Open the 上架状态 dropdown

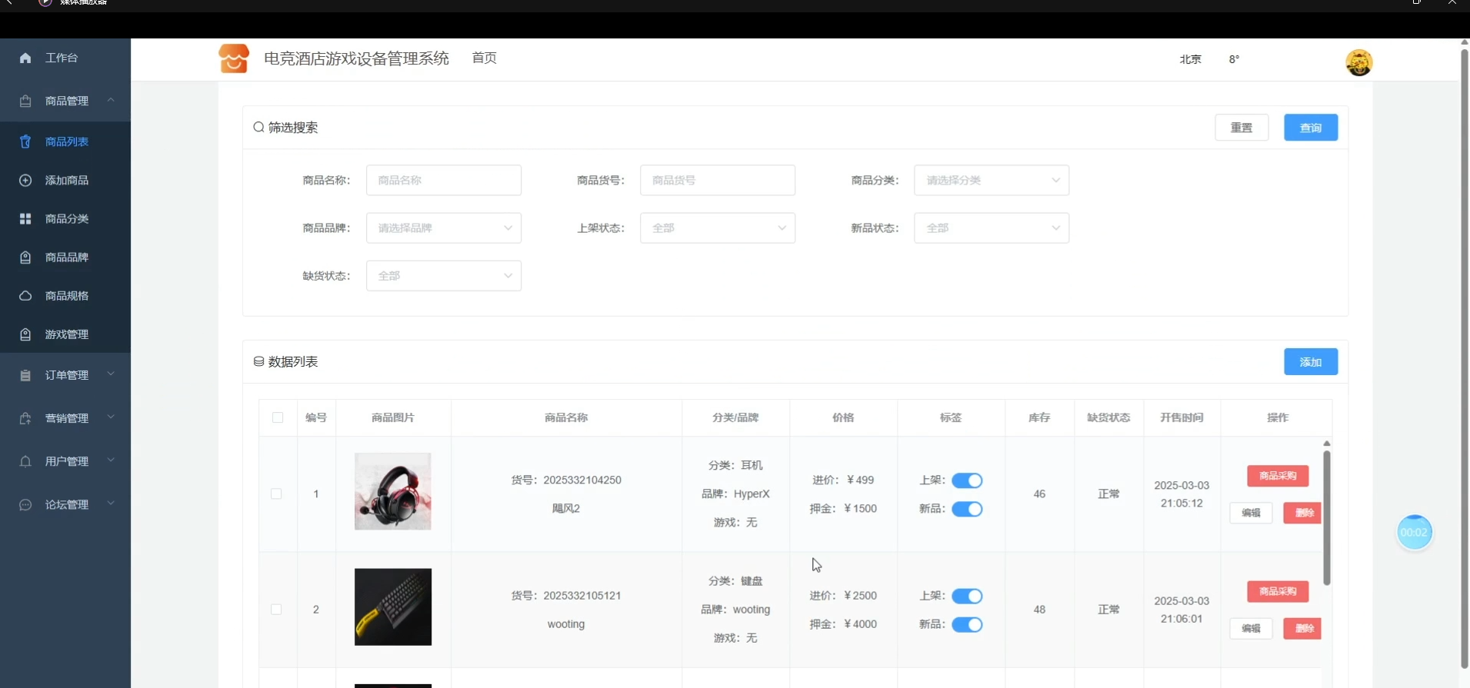718,228
